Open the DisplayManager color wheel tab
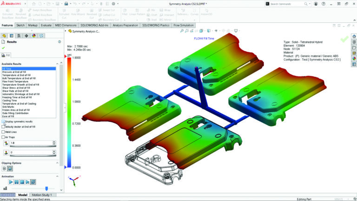357x201 pixels. (x=33, y=35)
